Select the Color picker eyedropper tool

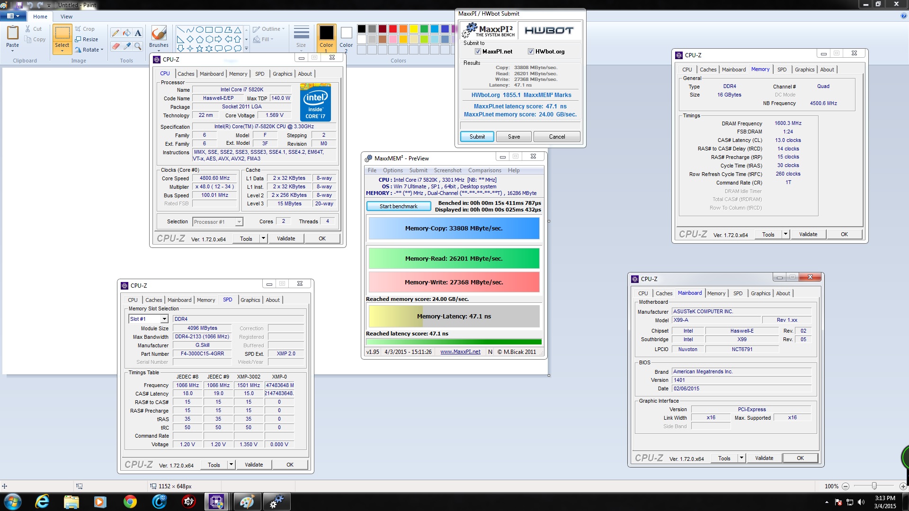[x=126, y=46]
